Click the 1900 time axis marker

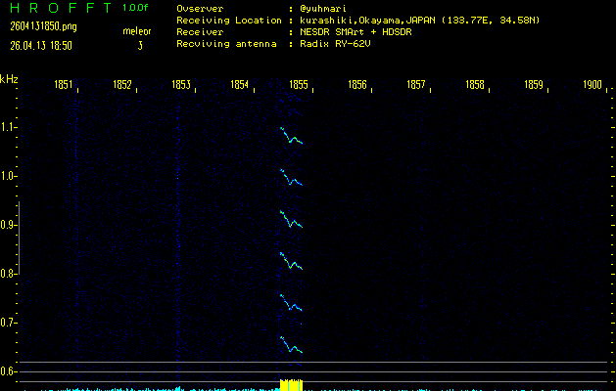pos(592,86)
